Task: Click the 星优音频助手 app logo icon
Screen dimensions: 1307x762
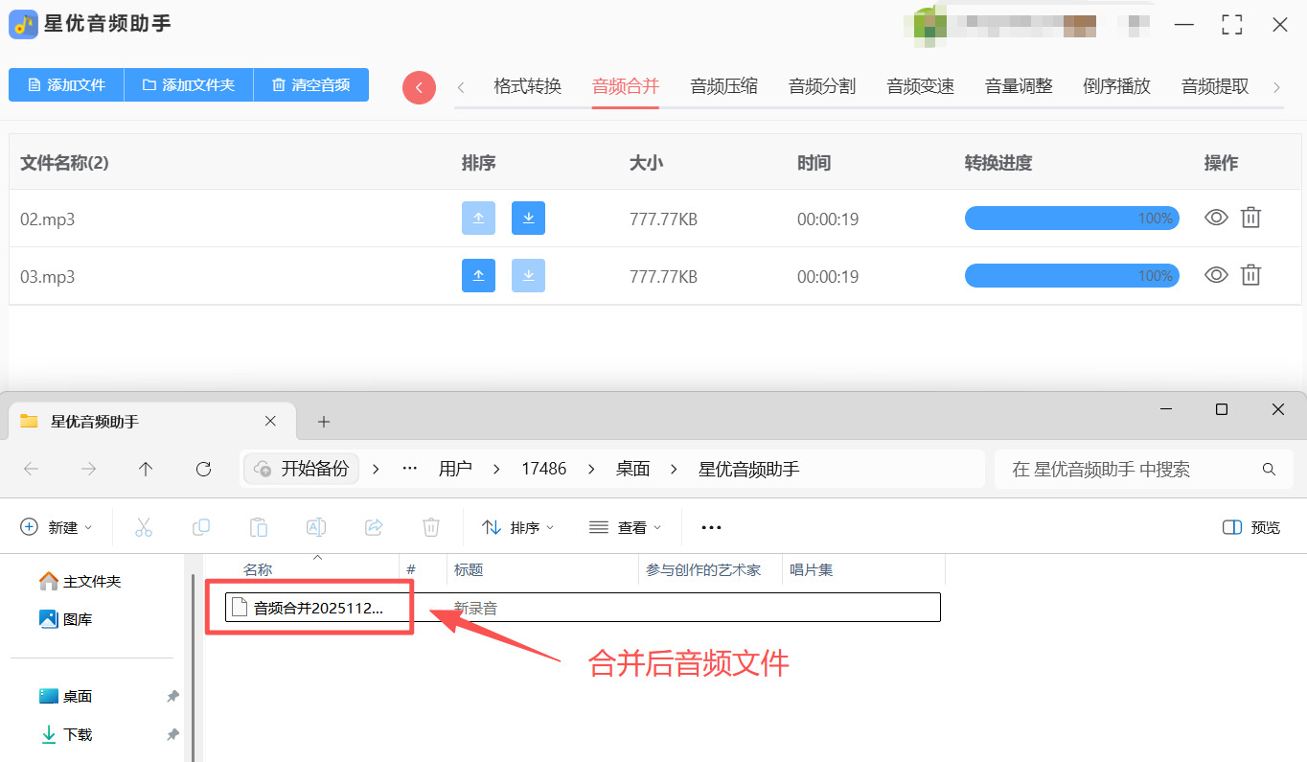Action: click(x=23, y=24)
